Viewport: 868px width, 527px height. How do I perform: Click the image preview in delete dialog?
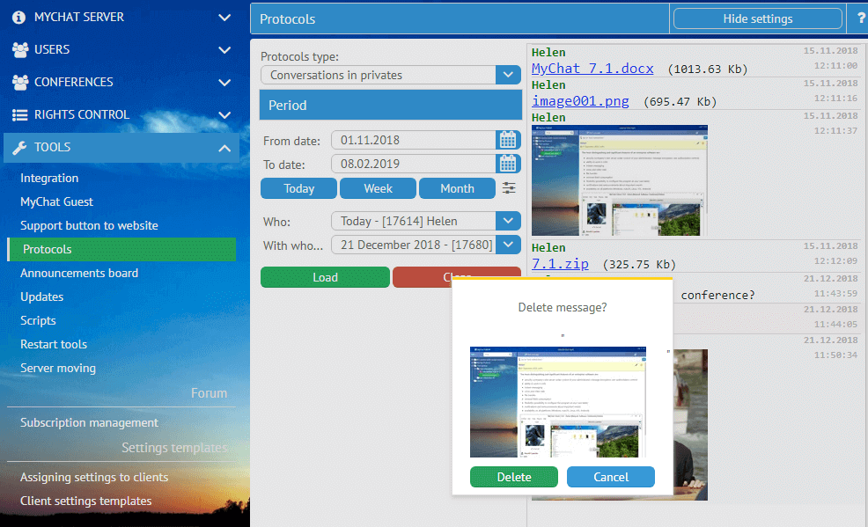[558, 402]
